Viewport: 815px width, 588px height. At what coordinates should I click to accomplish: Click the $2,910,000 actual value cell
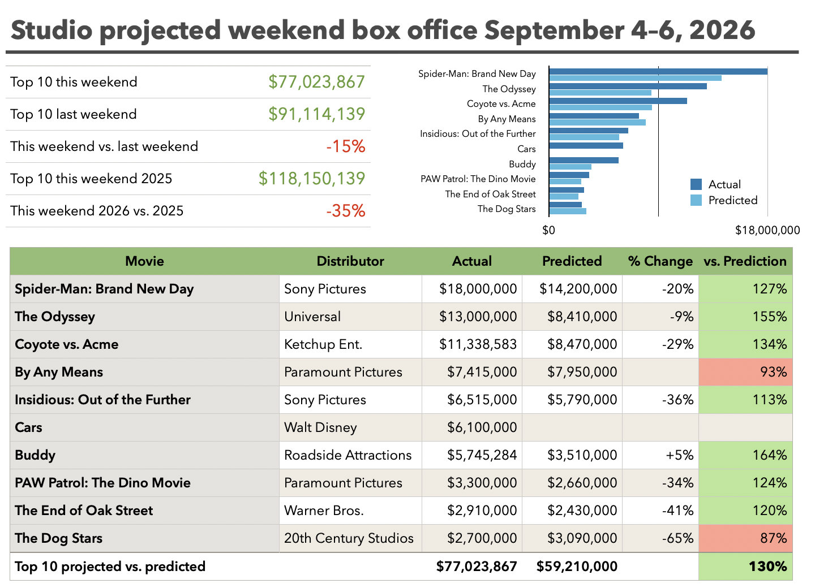[472, 511]
